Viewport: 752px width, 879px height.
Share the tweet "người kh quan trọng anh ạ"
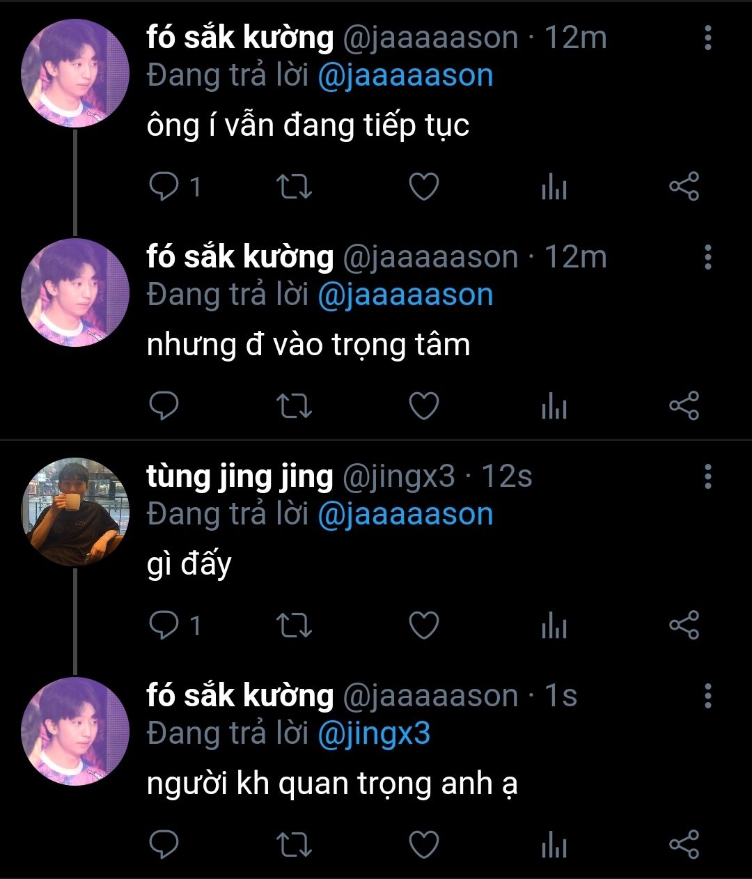coord(684,845)
